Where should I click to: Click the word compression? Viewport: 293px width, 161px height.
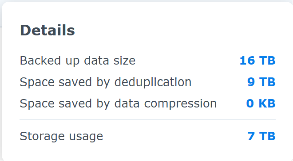click(x=180, y=104)
